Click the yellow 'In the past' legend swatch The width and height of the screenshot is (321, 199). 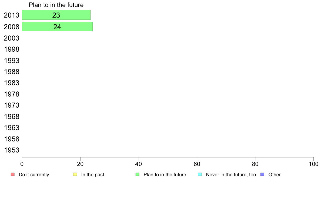click(x=75, y=174)
